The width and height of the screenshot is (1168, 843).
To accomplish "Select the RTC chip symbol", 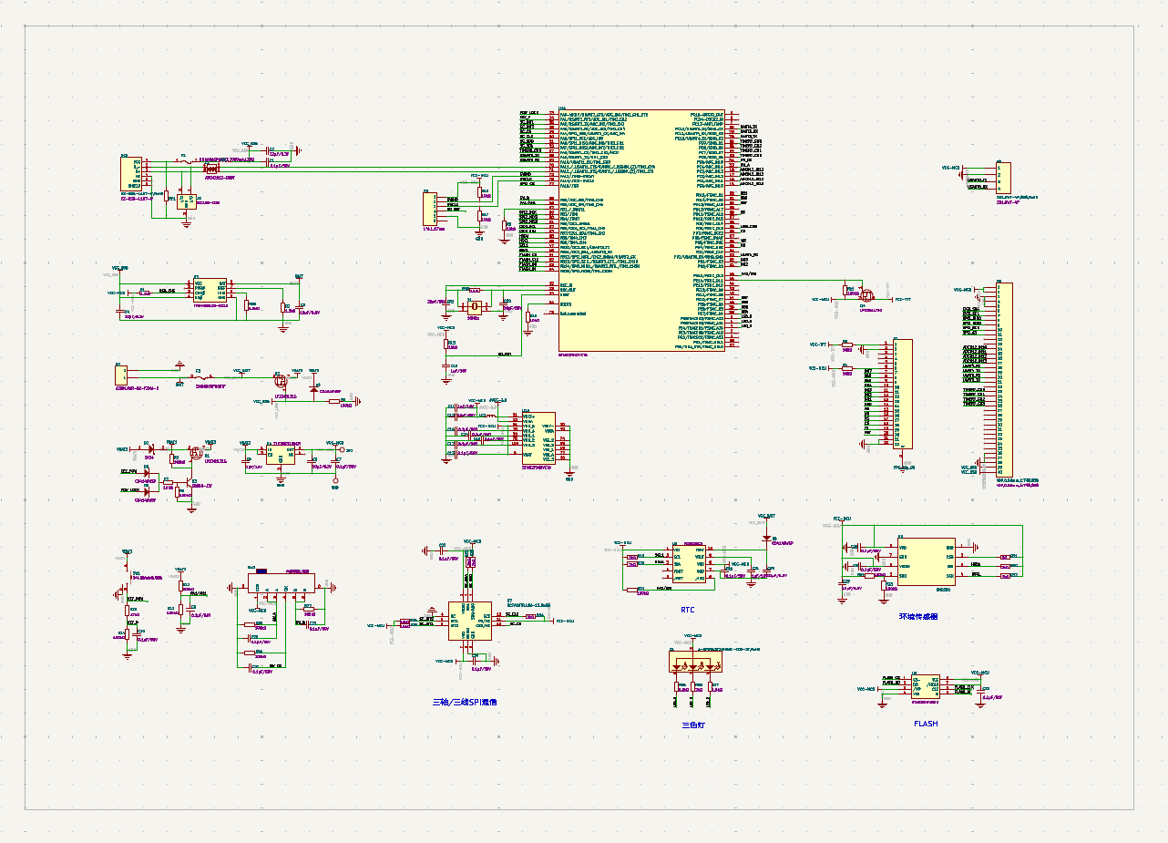I will (x=689, y=565).
